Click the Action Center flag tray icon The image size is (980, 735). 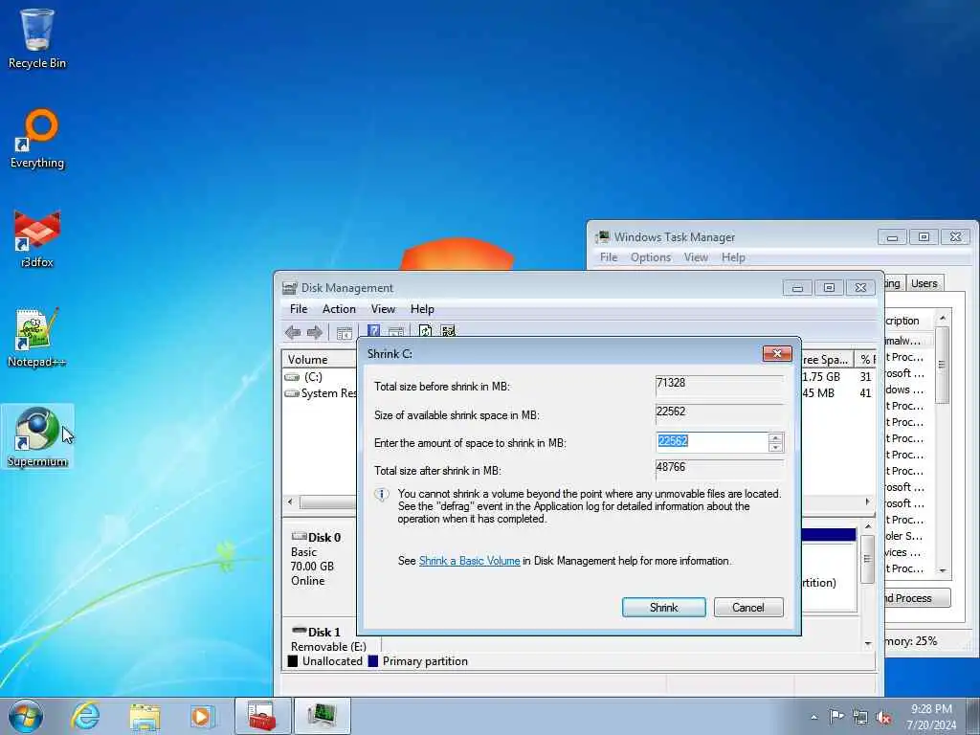click(836, 717)
